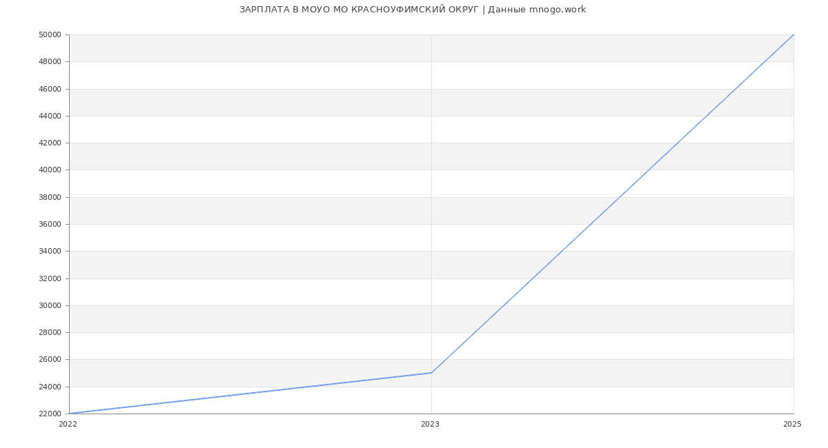
Task: Click the 50000 y-axis label
Action: click(50, 35)
